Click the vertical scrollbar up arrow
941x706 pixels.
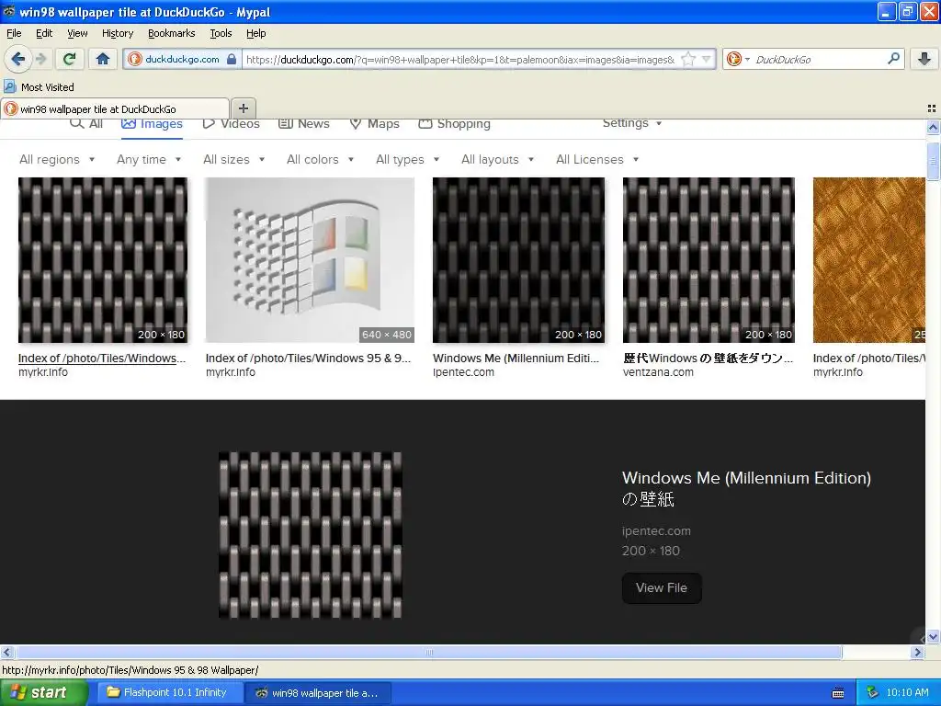click(x=933, y=127)
